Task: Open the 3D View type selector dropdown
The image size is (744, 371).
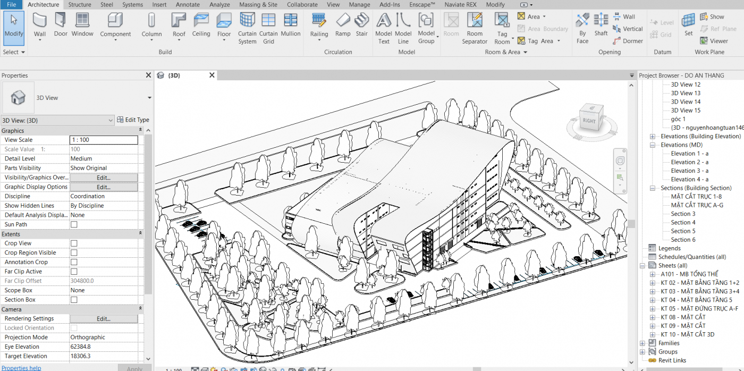Action: [x=149, y=98]
